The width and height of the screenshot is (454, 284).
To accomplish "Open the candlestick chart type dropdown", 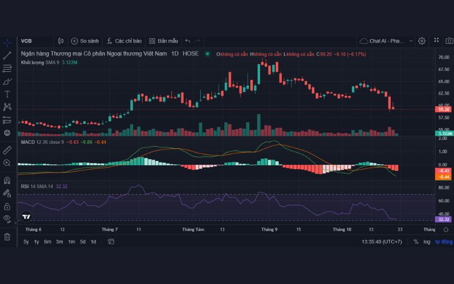I will coord(61,41).
